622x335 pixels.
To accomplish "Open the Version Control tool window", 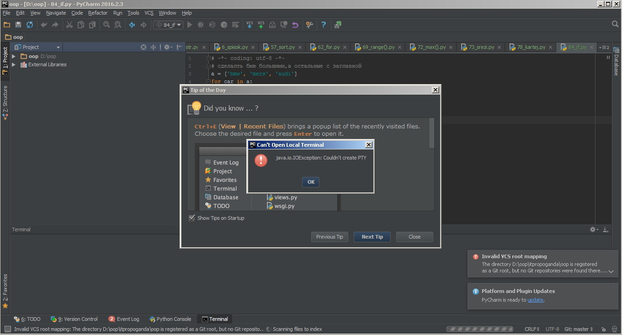I will click(x=74, y=319).
